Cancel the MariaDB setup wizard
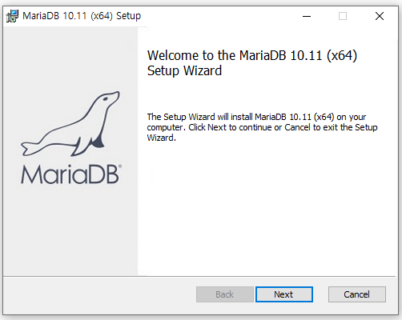This screenshot has height=320, width=402. pyautogui.click(x=357, y=294)
